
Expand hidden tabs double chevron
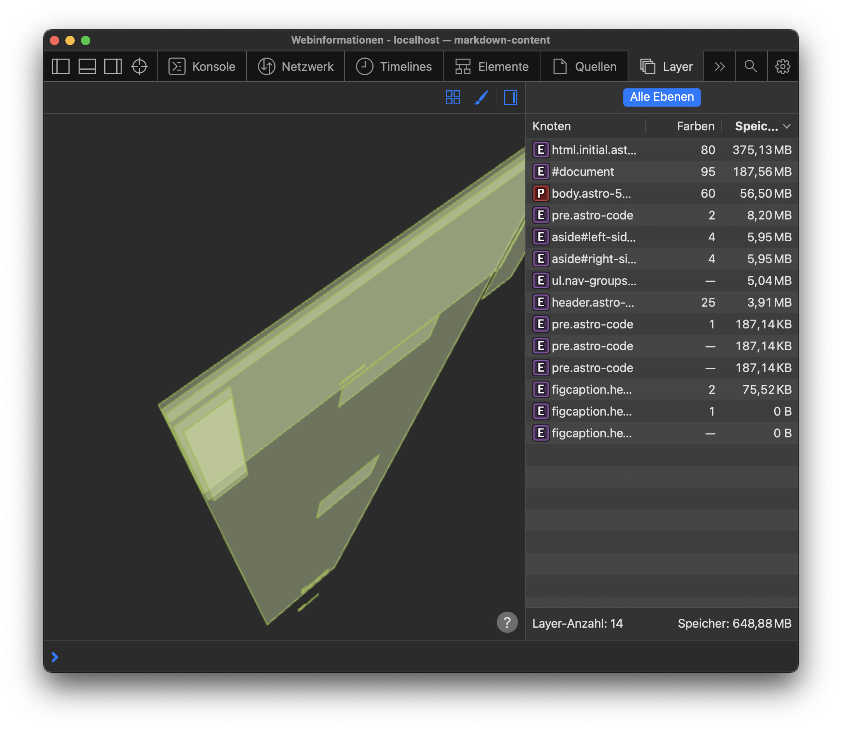pos(719,67)
